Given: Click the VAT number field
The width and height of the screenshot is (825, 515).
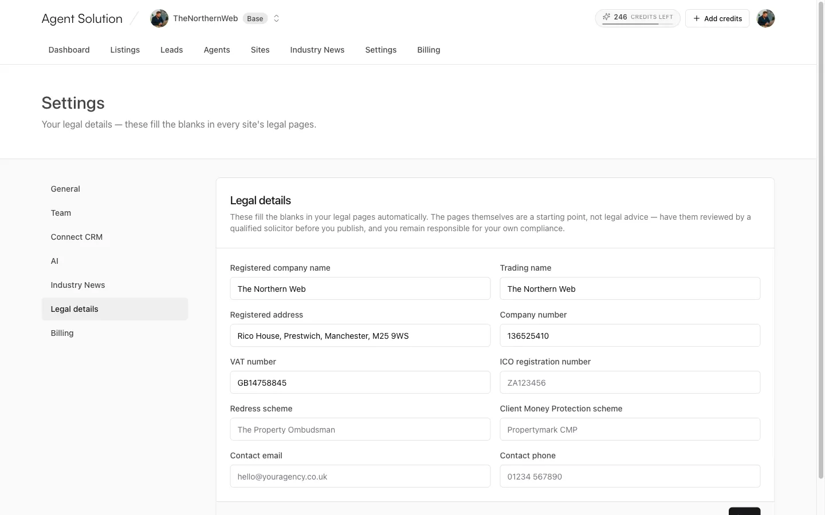Looking at the screenshot, I should click(360, 382).
